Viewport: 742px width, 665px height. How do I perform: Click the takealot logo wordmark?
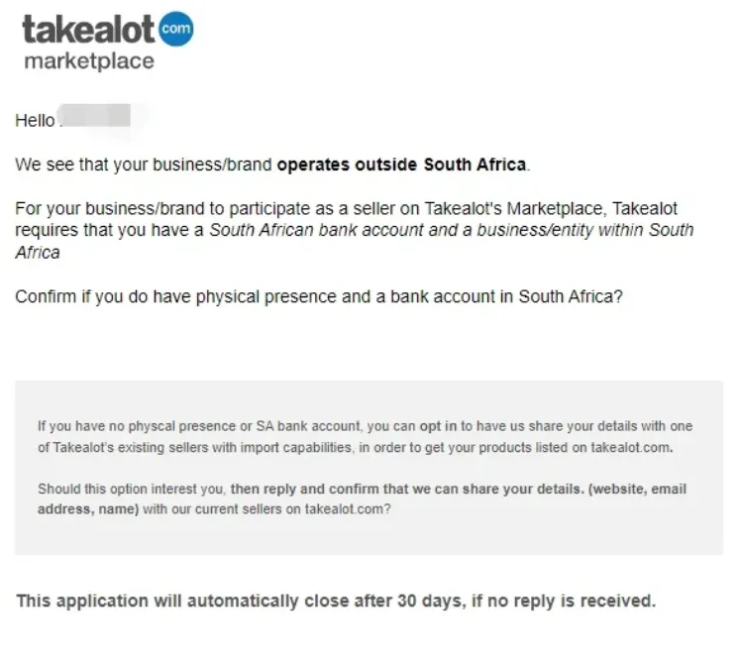pyautogui.click(x=89, y=30)
